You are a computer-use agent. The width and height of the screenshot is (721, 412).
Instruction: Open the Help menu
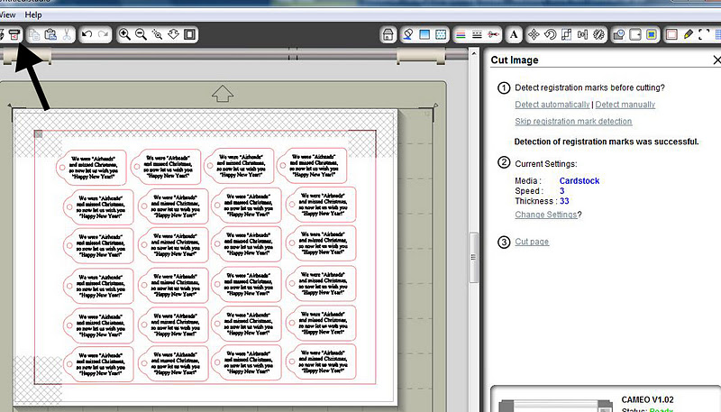coord(33,14)
